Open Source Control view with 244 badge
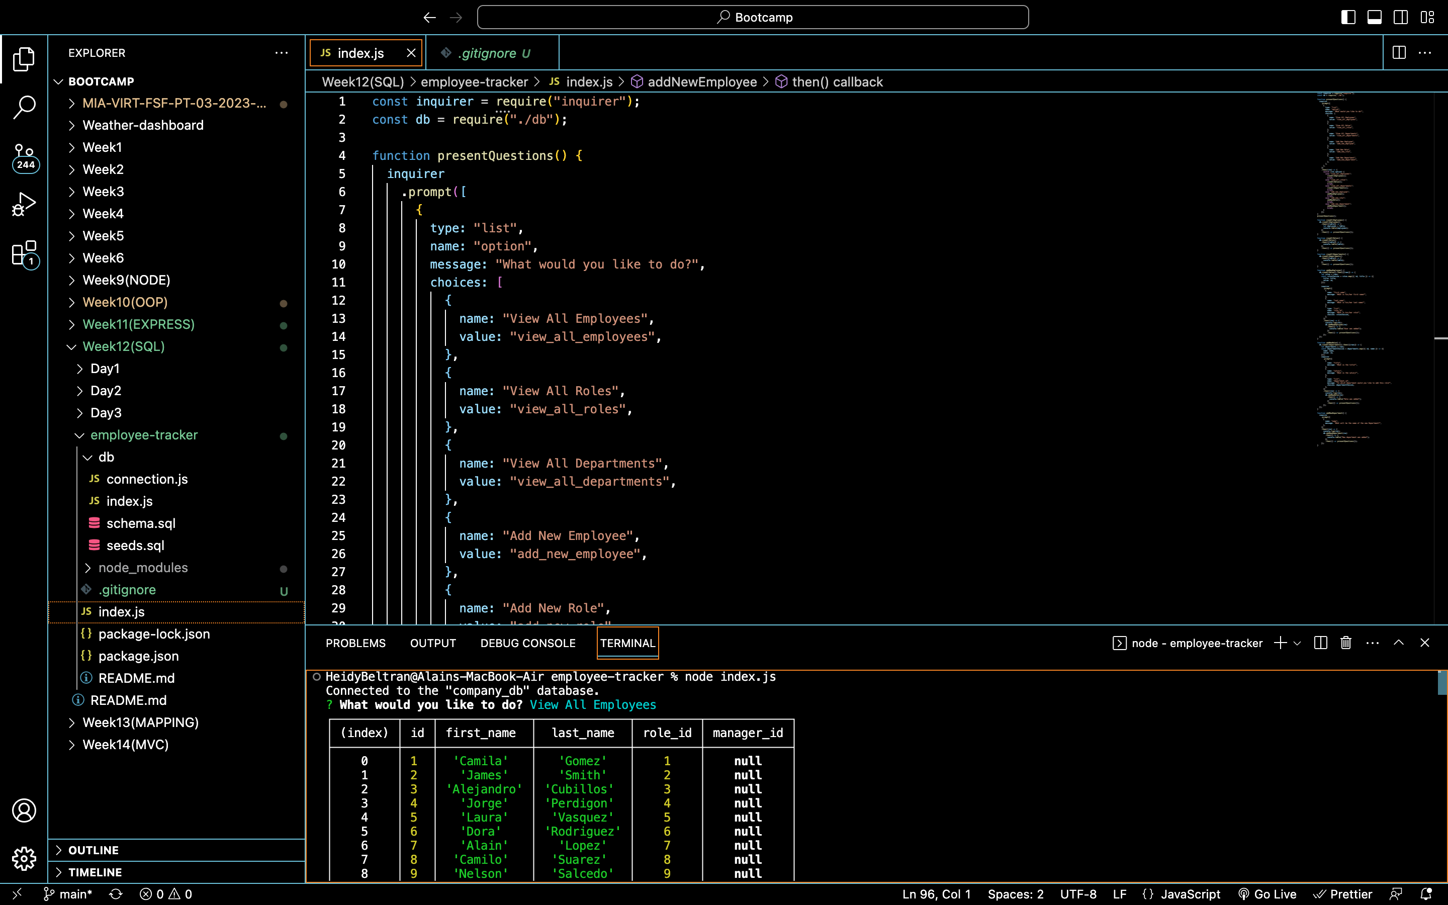Viewport: 1448px width, 905px height. click(x=24, y=157)
